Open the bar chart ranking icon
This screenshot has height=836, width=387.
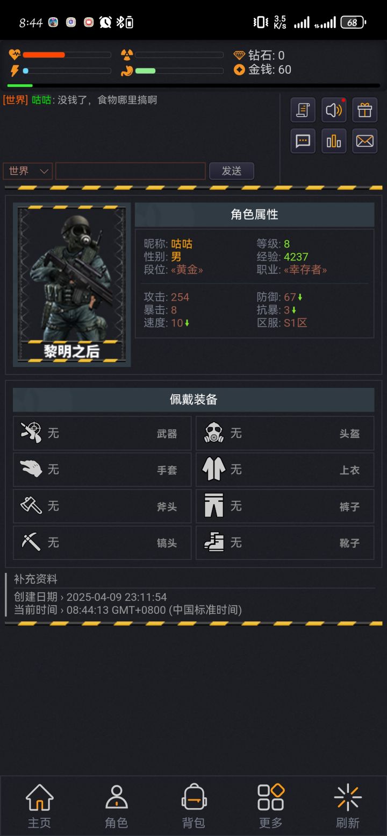coord(334,141)
